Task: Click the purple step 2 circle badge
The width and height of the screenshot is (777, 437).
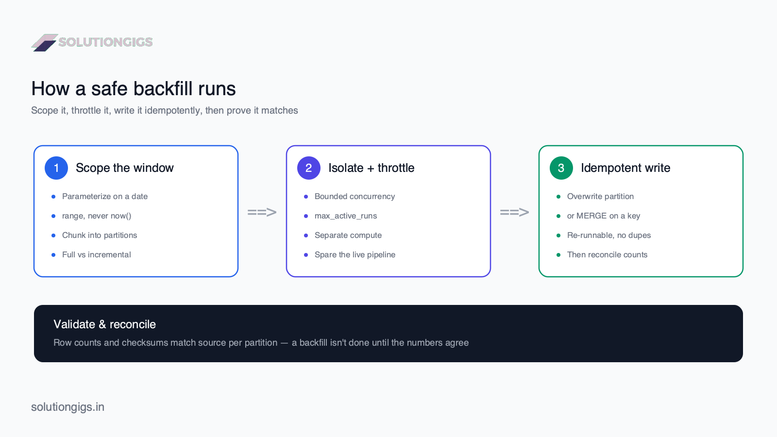Action: 309,168
